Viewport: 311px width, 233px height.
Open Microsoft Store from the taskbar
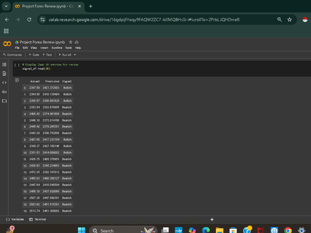(x=233, y=231)
